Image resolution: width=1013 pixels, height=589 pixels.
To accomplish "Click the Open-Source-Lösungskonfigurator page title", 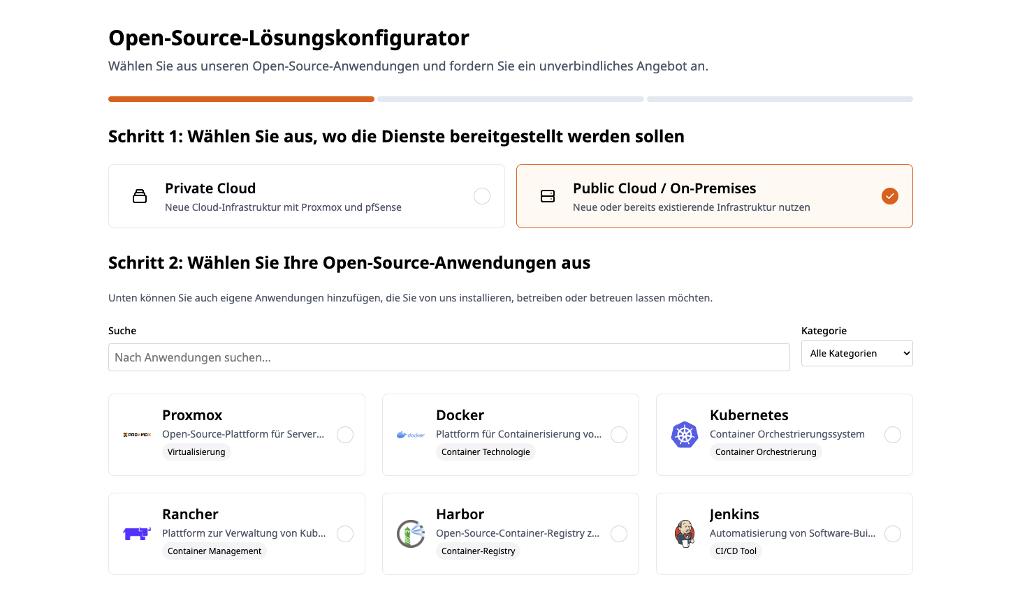I will pos(289,38).
